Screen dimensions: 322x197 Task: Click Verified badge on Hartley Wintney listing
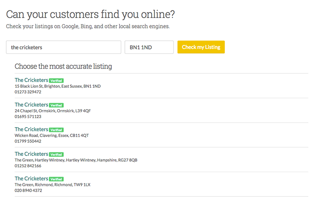56,155
